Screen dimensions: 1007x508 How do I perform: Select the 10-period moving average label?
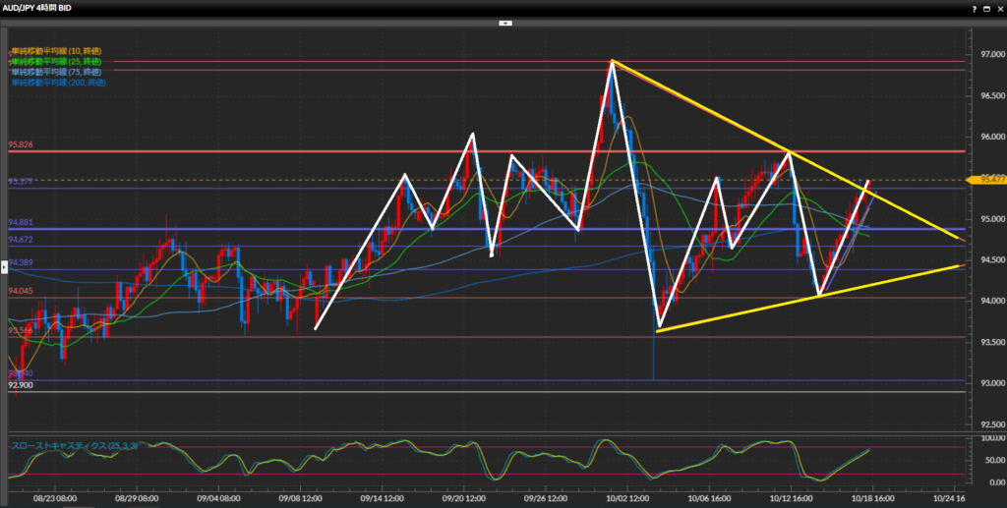[56, 50]
